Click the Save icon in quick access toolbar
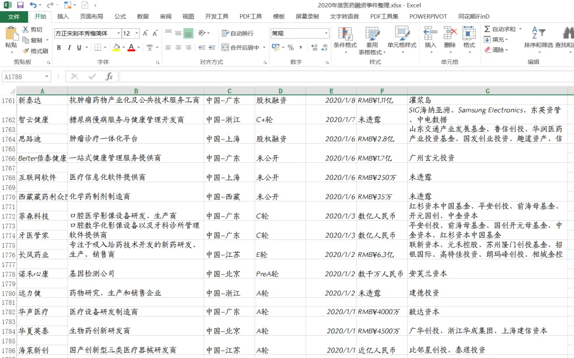Viewport: 574px width, 358px height. 20,5
